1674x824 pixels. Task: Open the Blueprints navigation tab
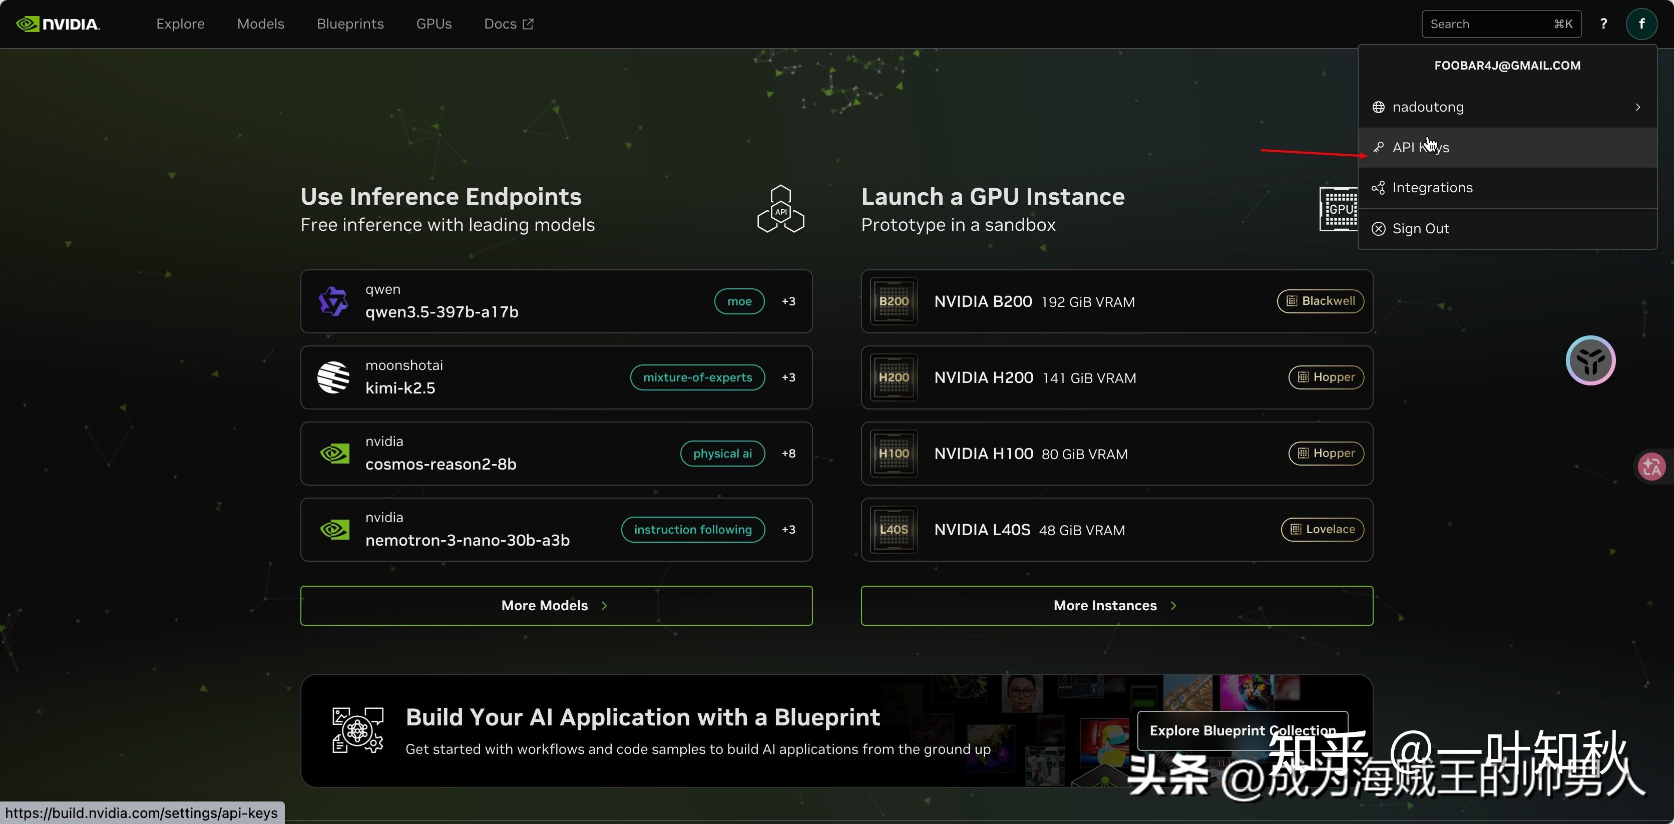[x=349, y=24]
